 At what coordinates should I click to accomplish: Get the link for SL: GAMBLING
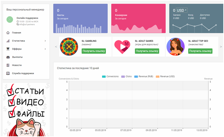coord(94,51)
